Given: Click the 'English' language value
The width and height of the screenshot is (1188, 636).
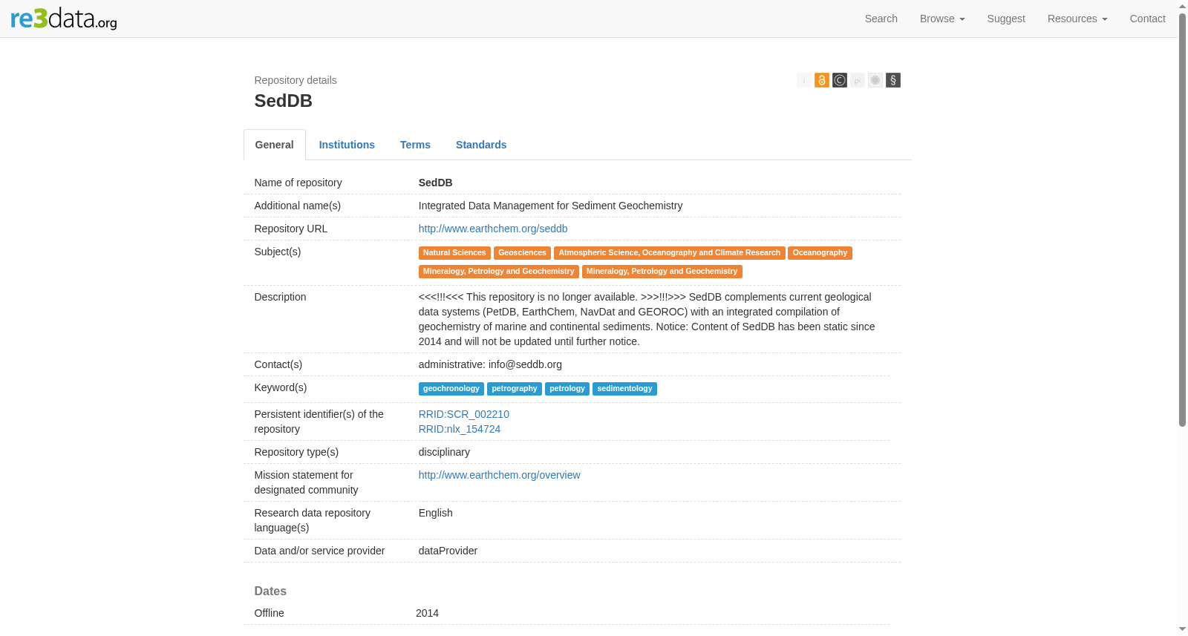Looking at the screenshot, I should pos(436,513).
